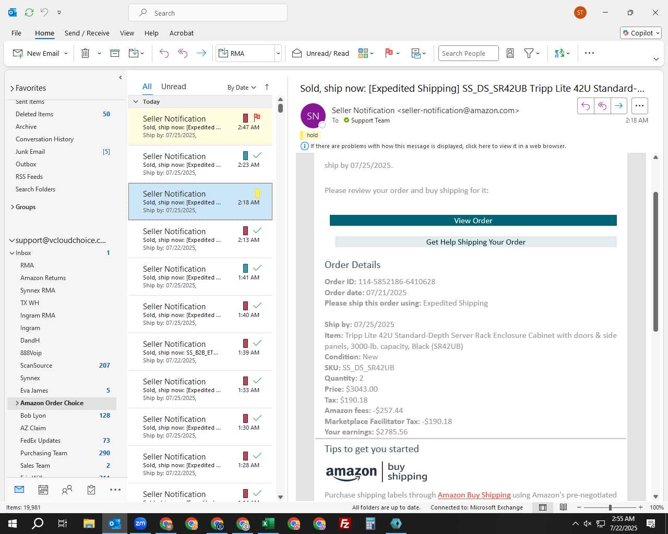
Task: Open the ScanSource folder
Action: [x=36, y=366]
